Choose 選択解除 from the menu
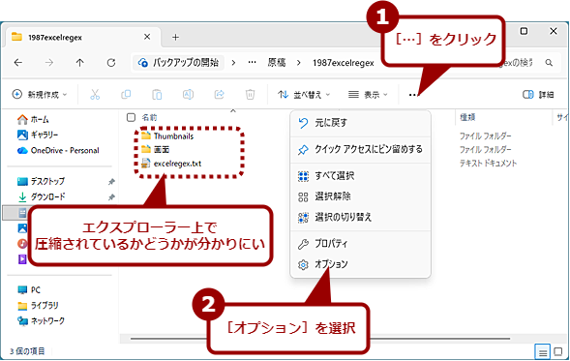The height and width of the screenshot is (361, 570). click(360, 196)
